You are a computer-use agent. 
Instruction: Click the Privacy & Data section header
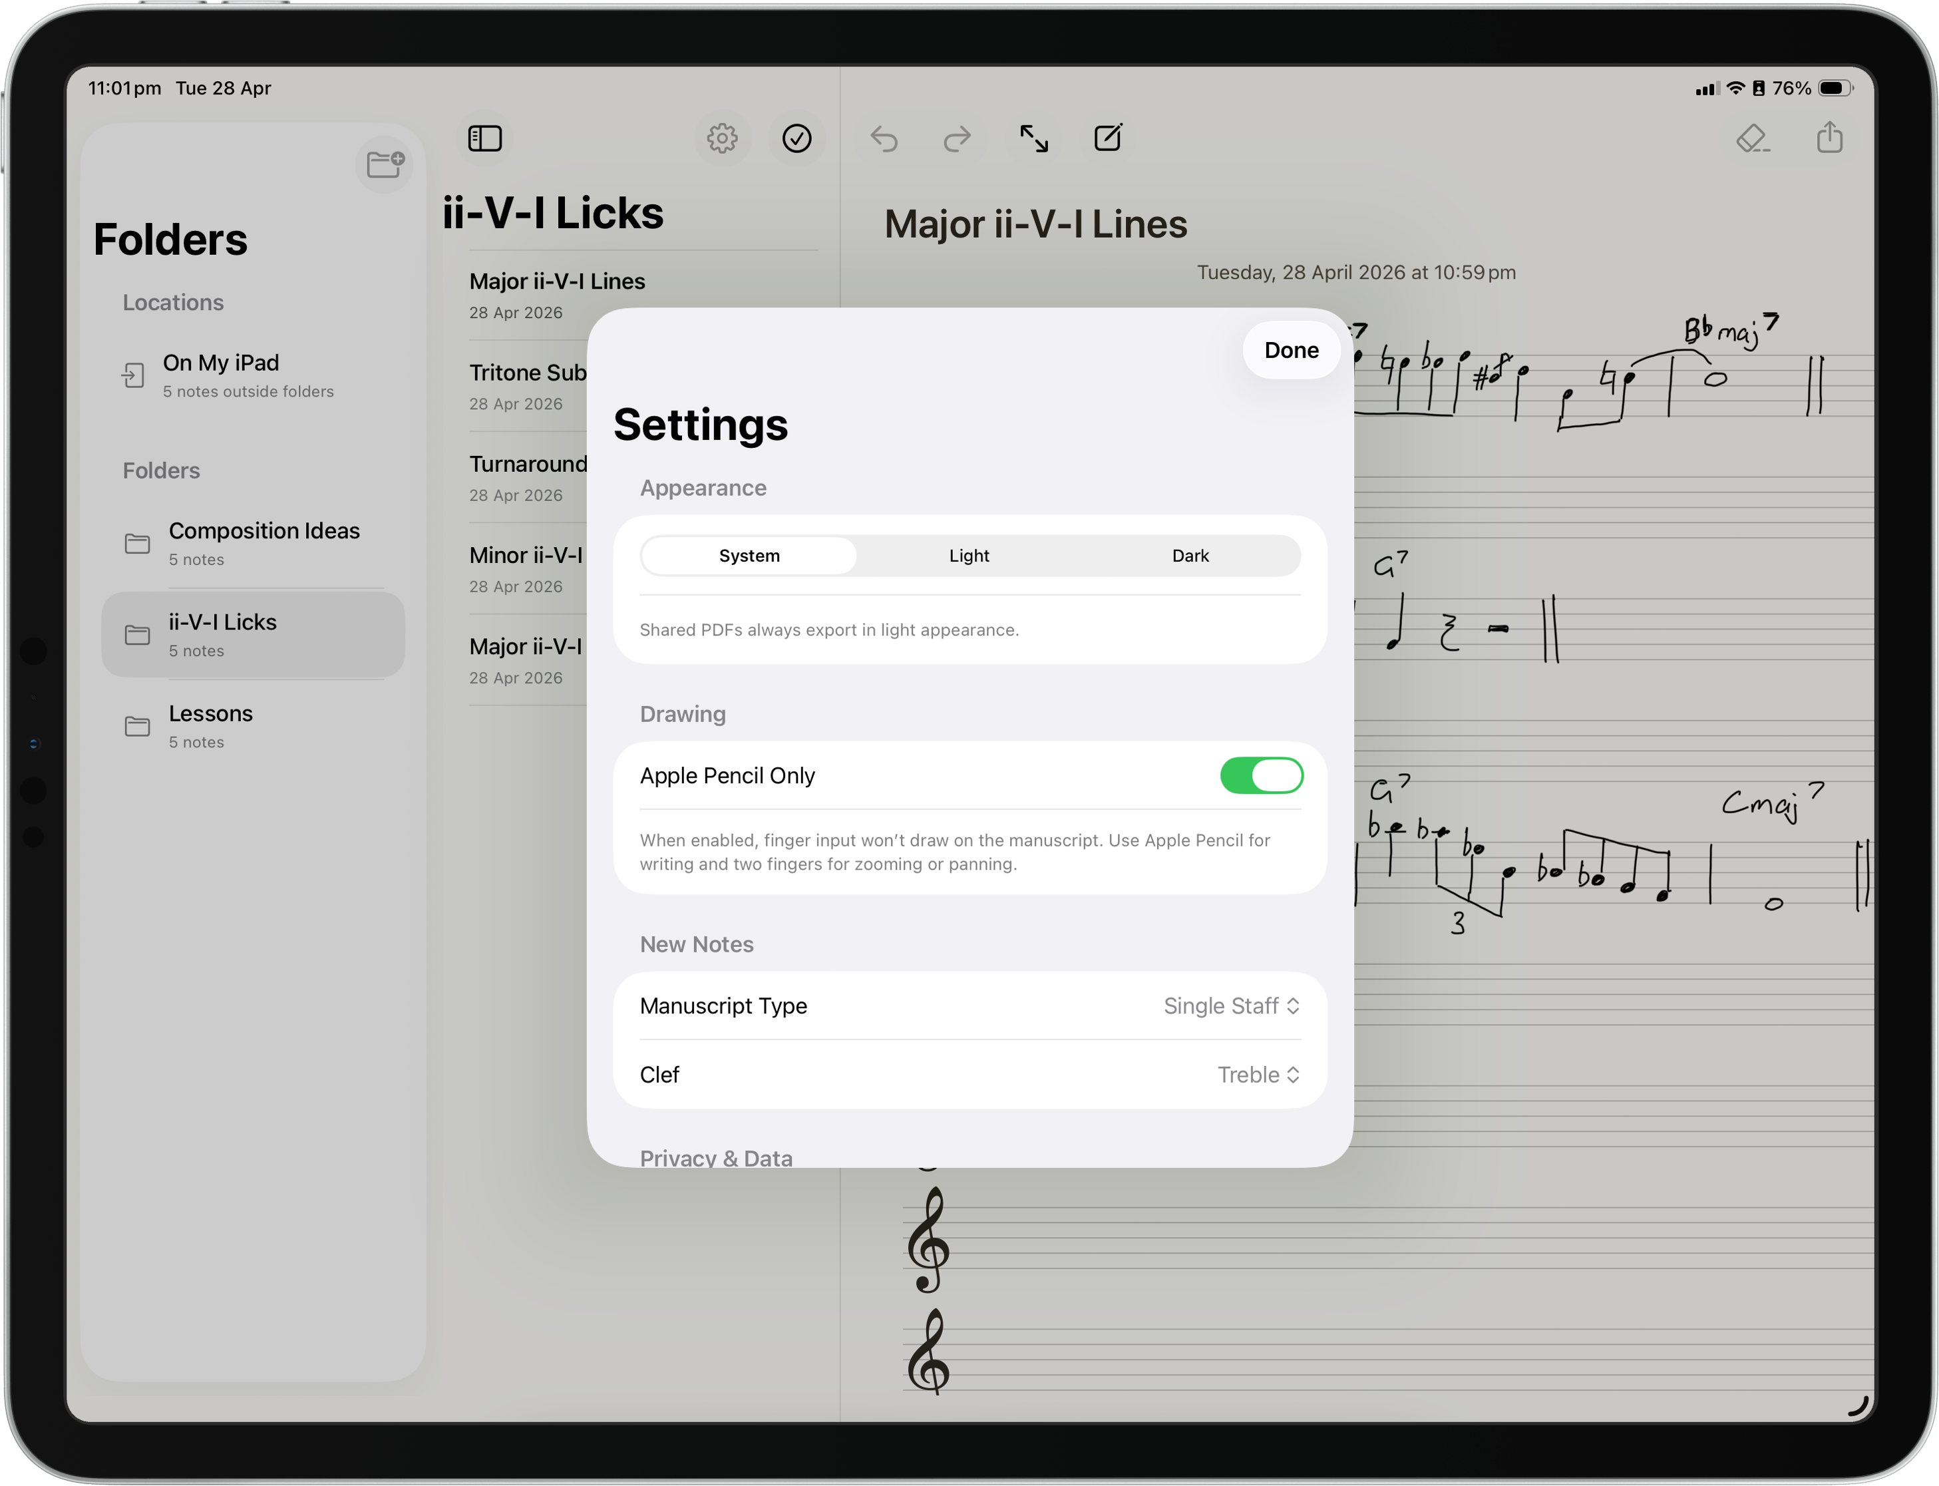click(715, 1157)
